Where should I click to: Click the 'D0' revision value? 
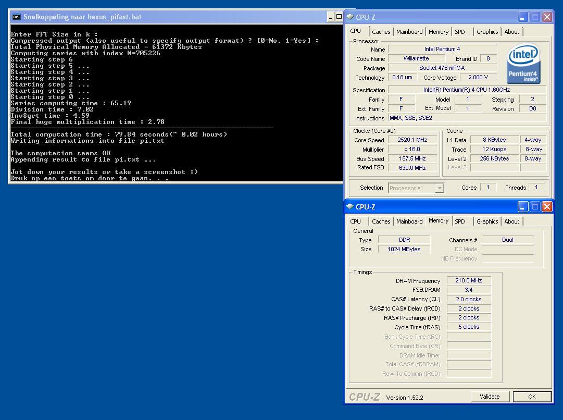tap(532, 108)
